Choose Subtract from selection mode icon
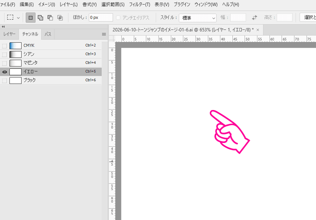This screenshot has width=316, height=220. click(x=50, y=18)
